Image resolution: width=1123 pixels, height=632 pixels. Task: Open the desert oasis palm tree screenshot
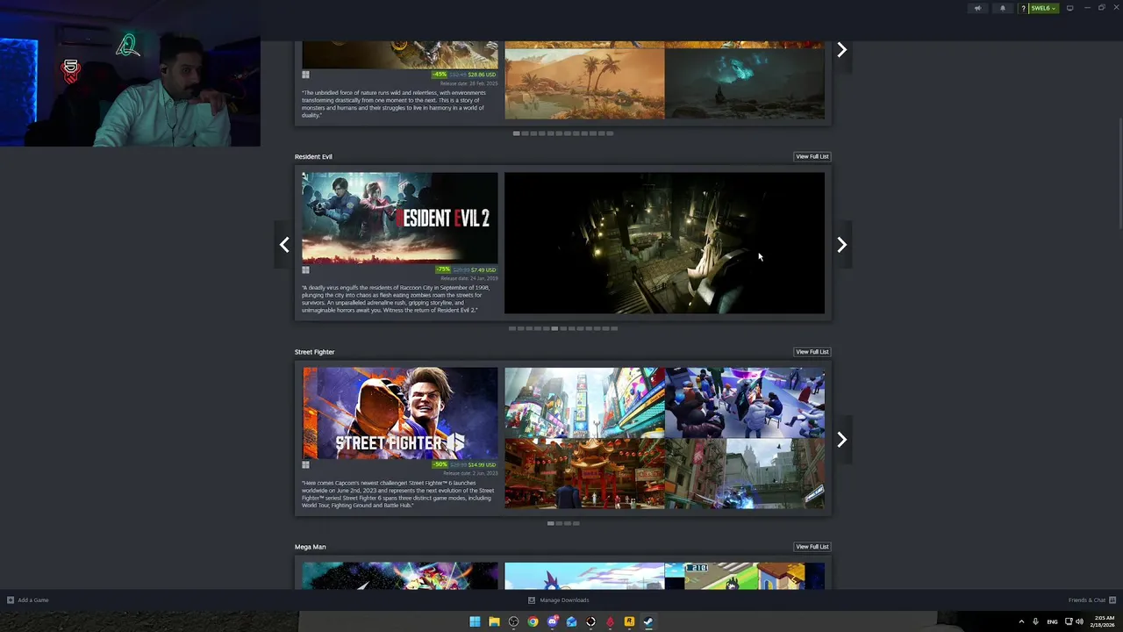click(x=584, y=83)
